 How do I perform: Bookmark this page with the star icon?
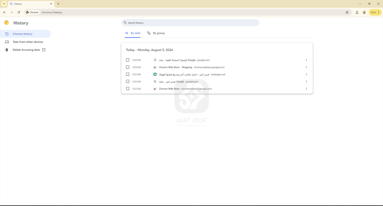(347, 12)
